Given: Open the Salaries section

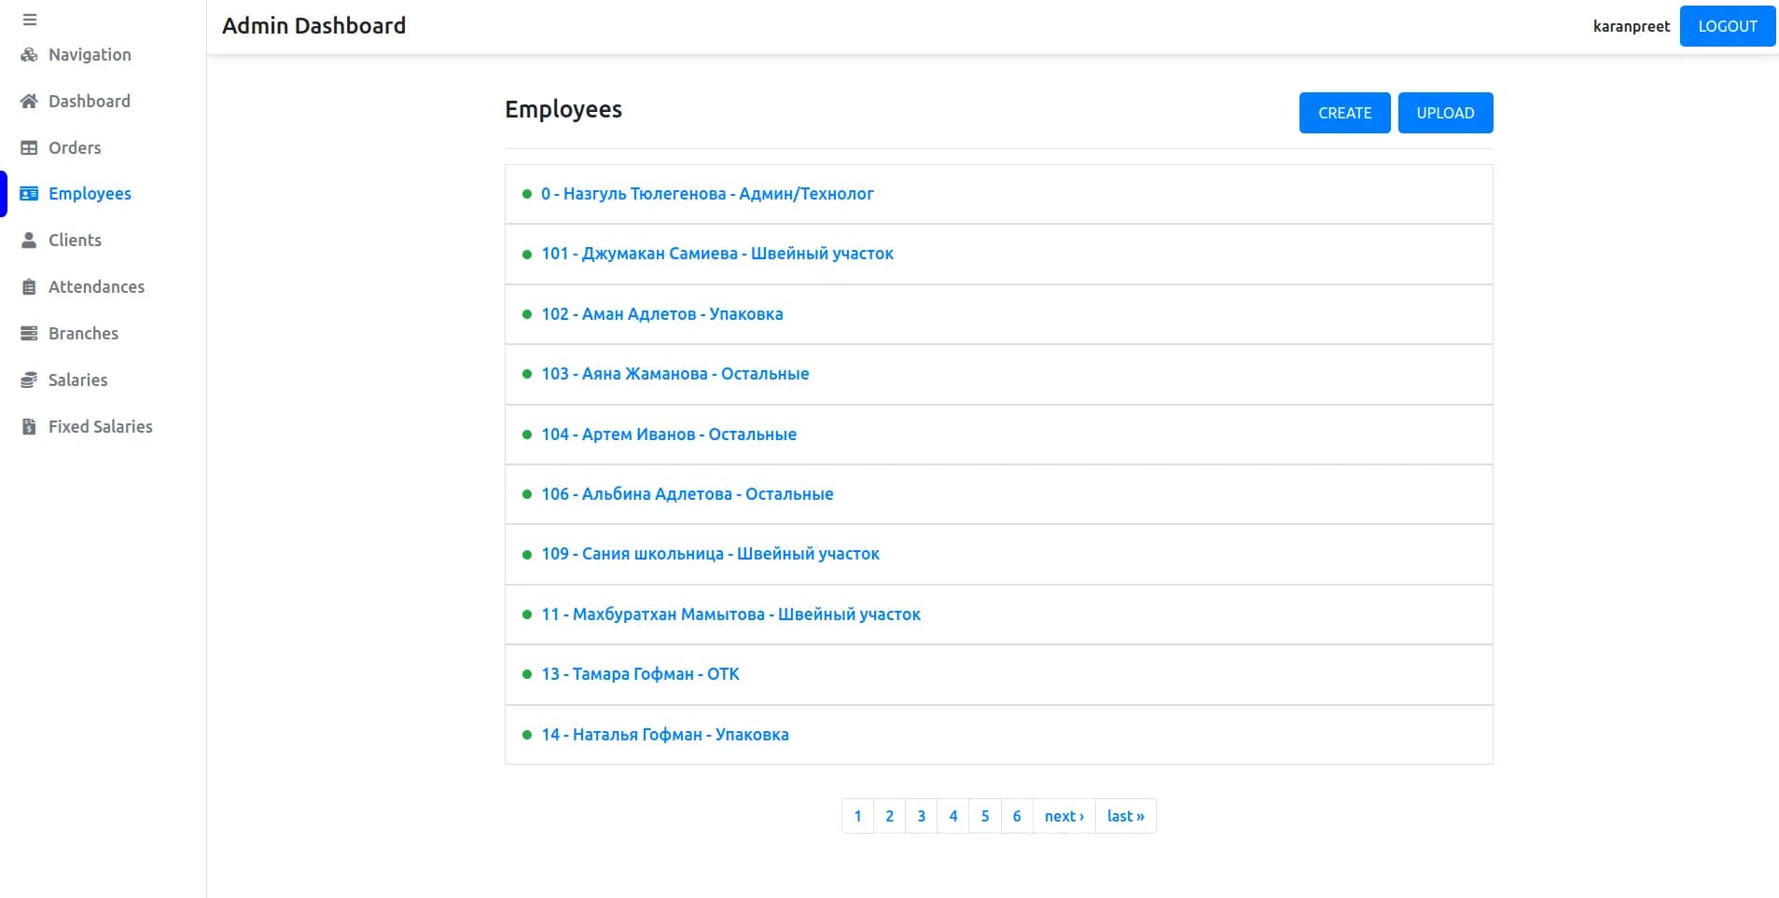Looking at the screenshot, I should pos(77,380).
